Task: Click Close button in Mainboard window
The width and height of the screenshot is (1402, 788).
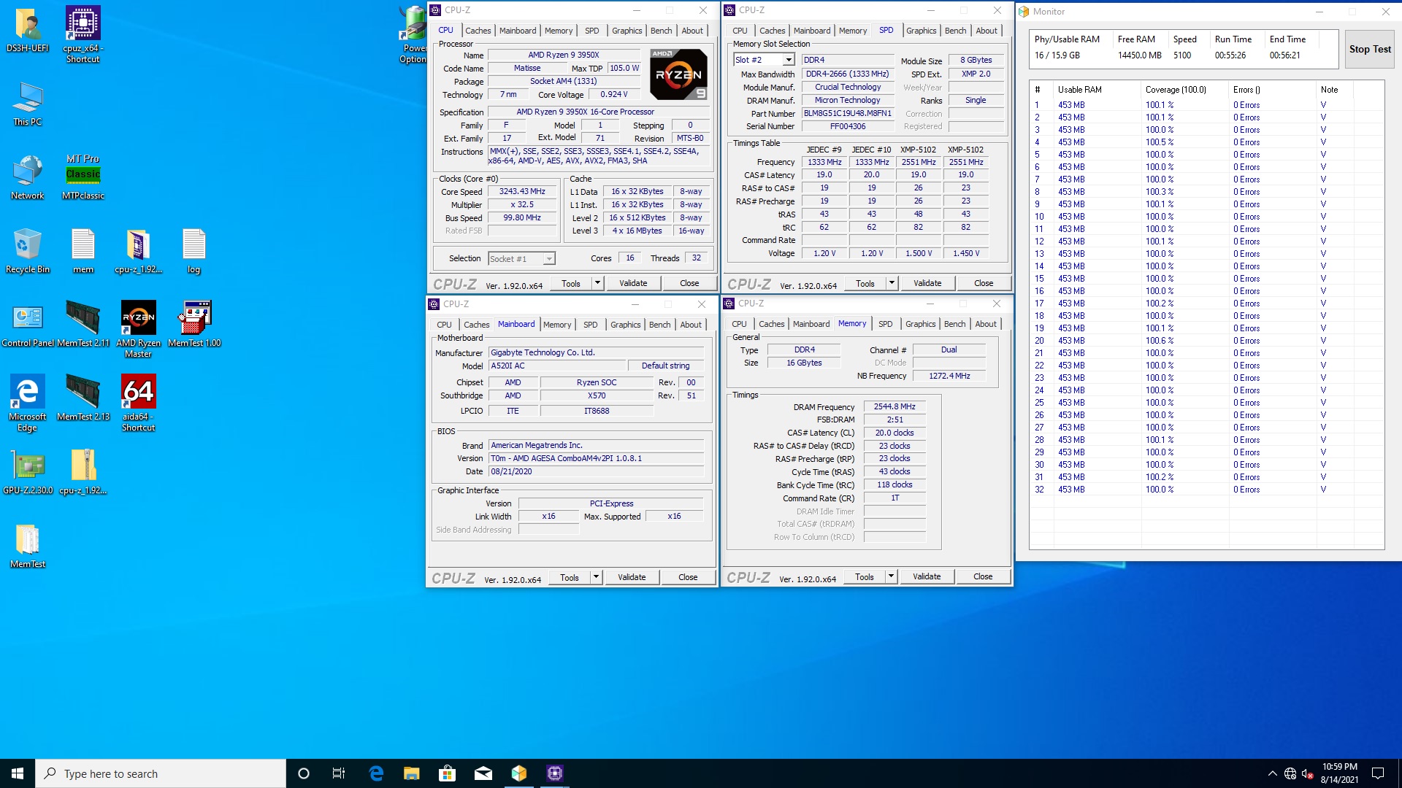Action: [x=688, y=577]
